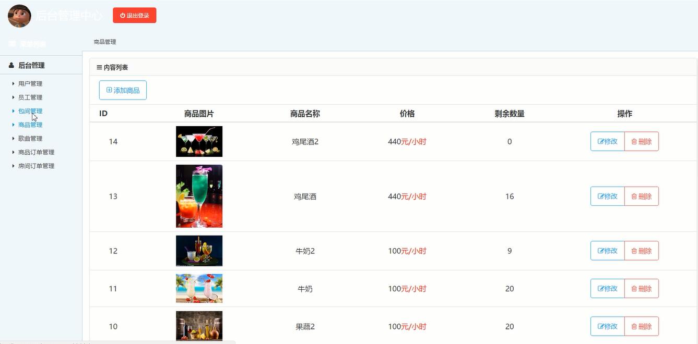
Task: Expand the 商品管理 arrow
Action: (x=14, y=125)
